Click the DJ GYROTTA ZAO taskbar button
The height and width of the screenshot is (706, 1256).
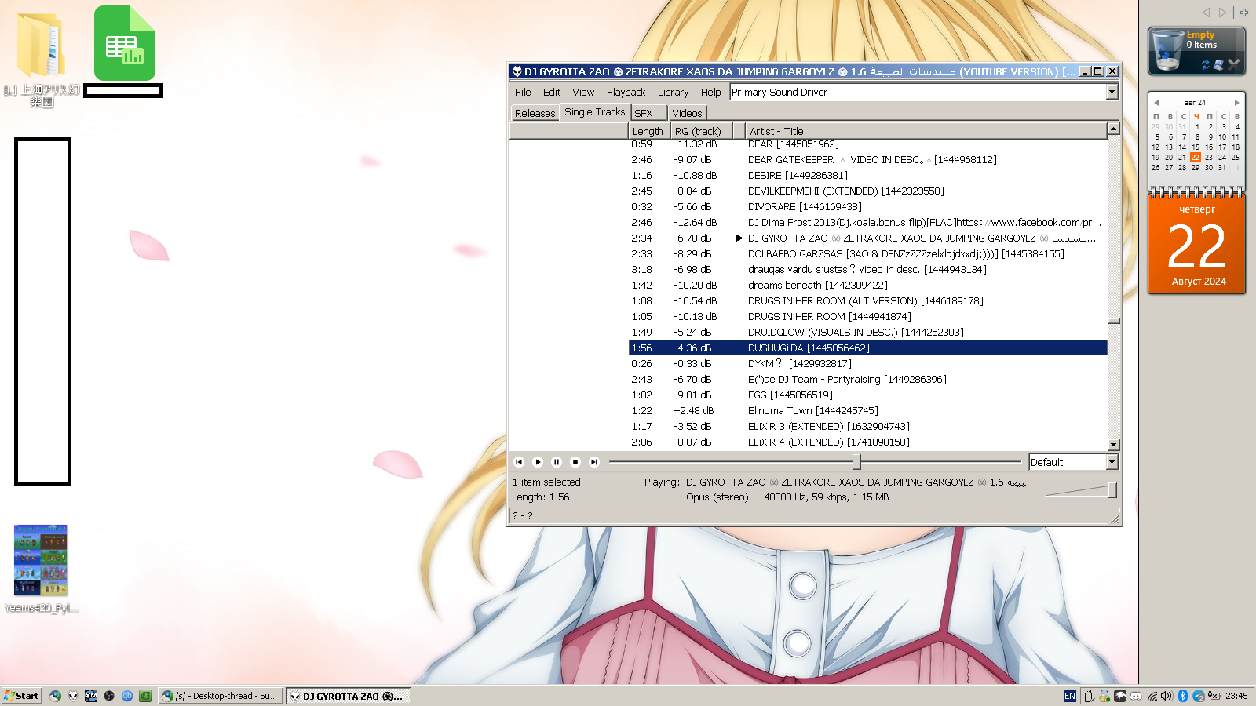click(x=348, y=696)
